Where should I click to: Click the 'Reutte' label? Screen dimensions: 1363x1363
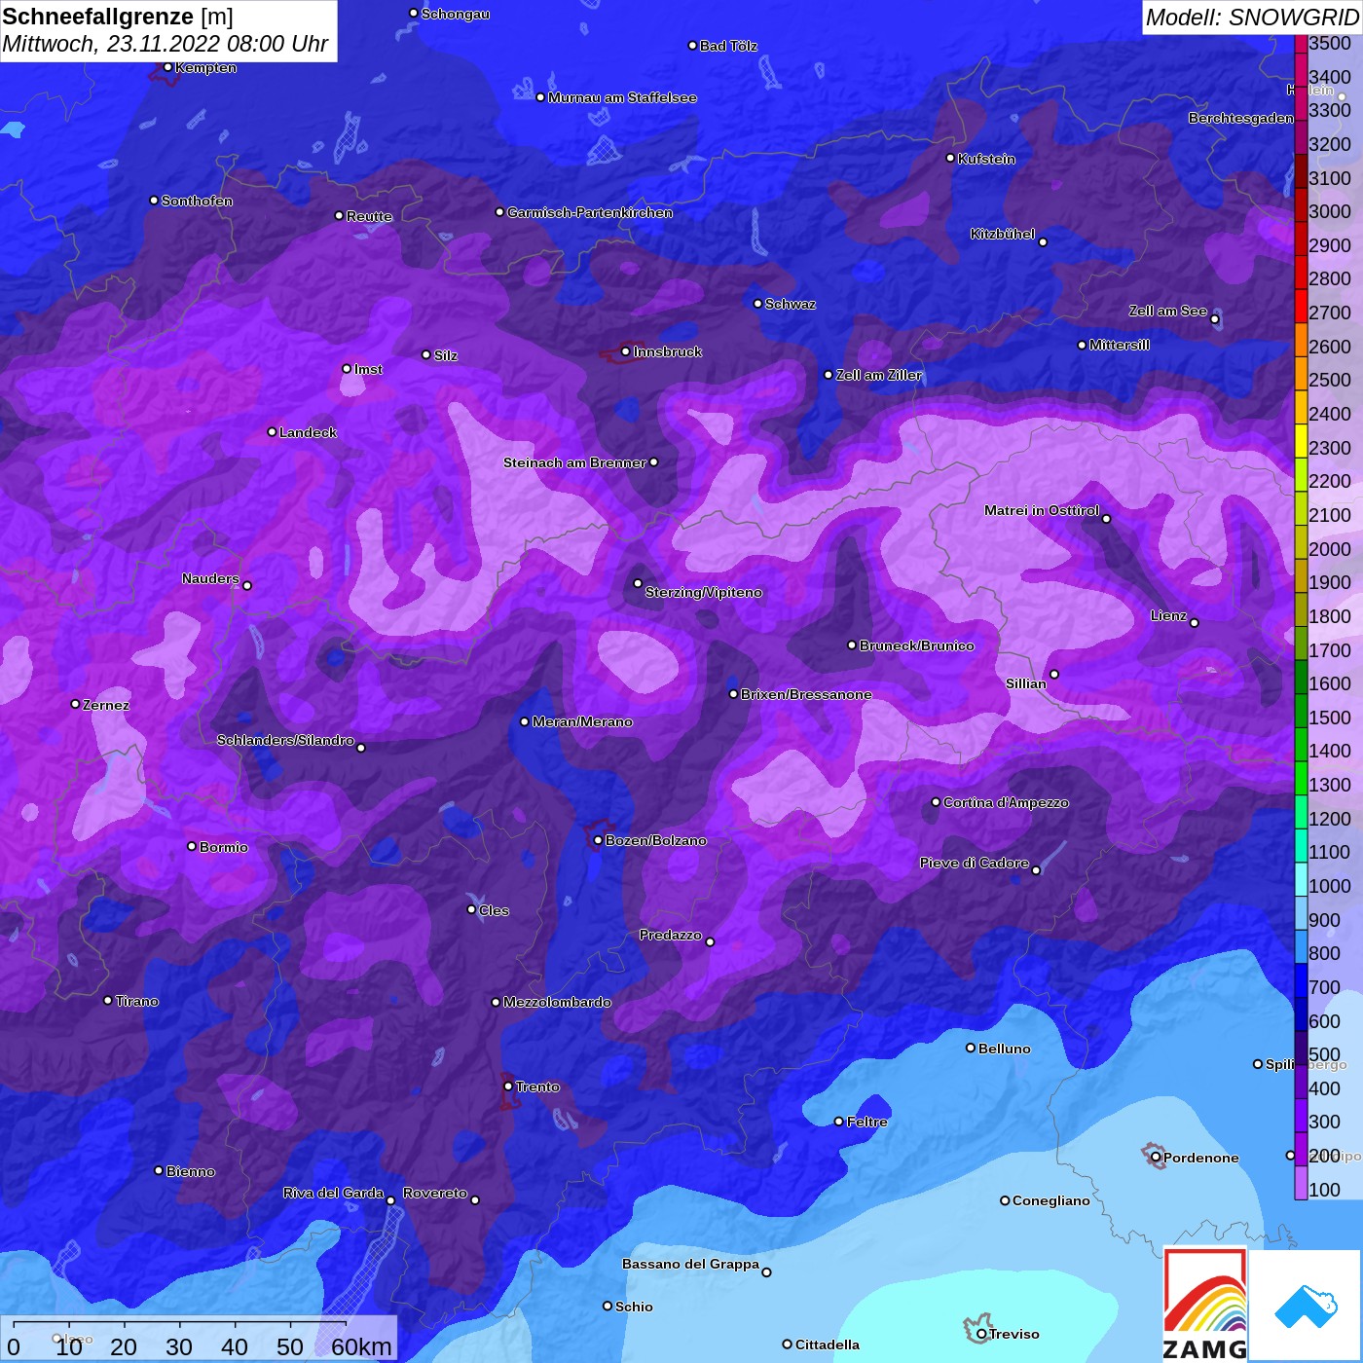click(369, 216)
